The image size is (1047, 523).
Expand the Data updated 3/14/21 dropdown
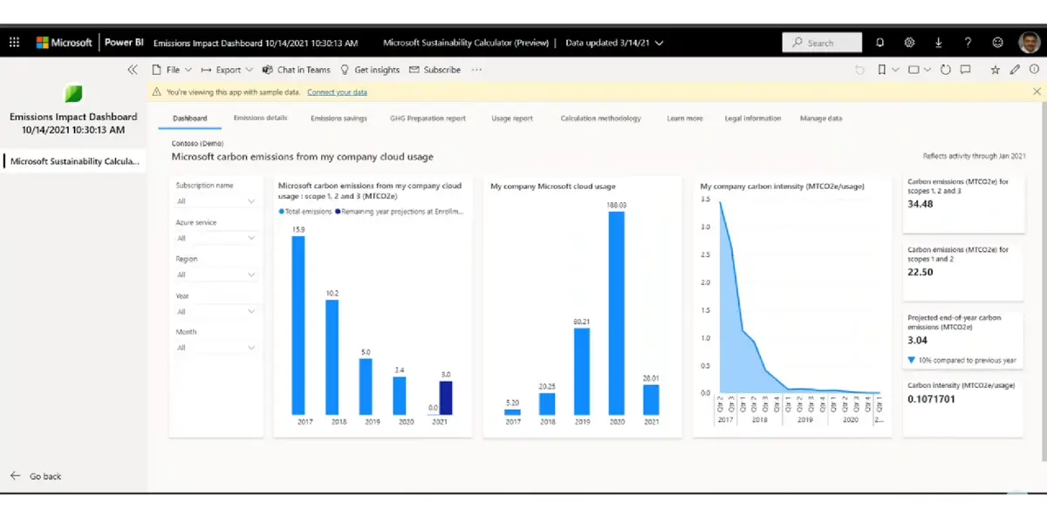(614, 43)
